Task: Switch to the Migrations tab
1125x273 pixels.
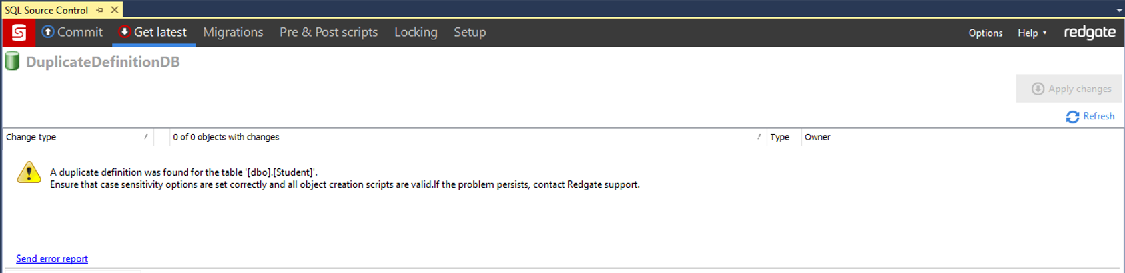Action: pos(233,33)
